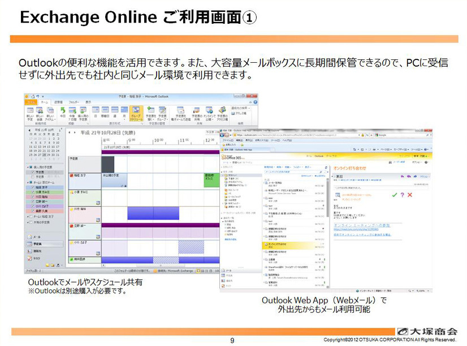Viewport: 467px width, 346px height.
Task: Click Reply arrow icon in OWA message
Action: tap(403, 176)
